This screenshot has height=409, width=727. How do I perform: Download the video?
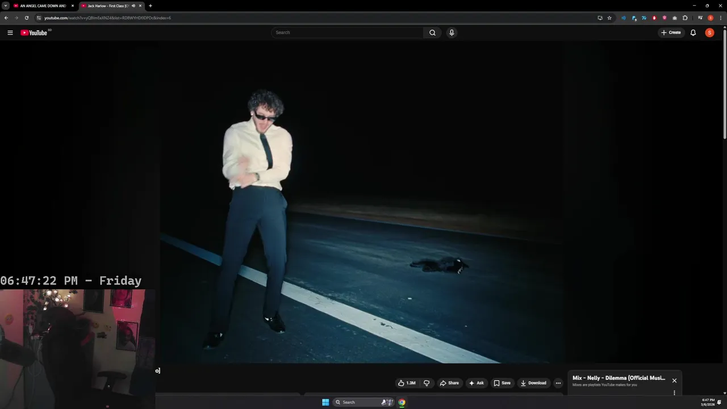pyautogui.click(x=533, y=383)
